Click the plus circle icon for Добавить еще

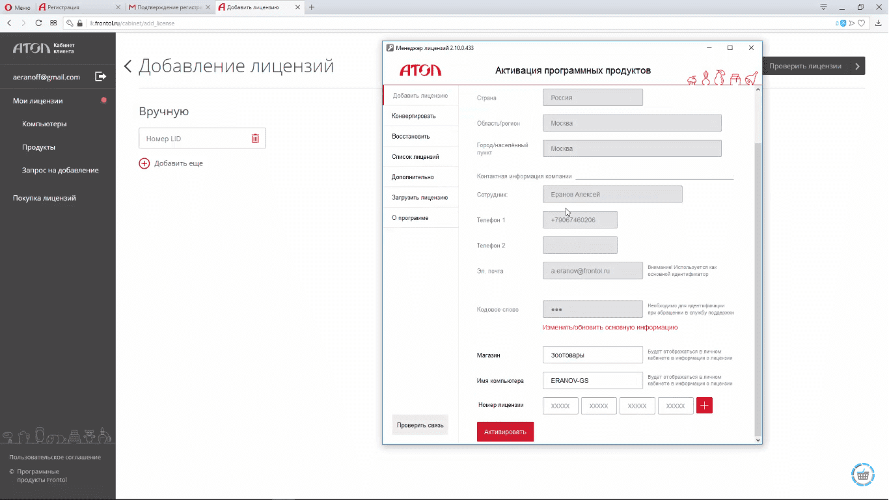[144, 163]
